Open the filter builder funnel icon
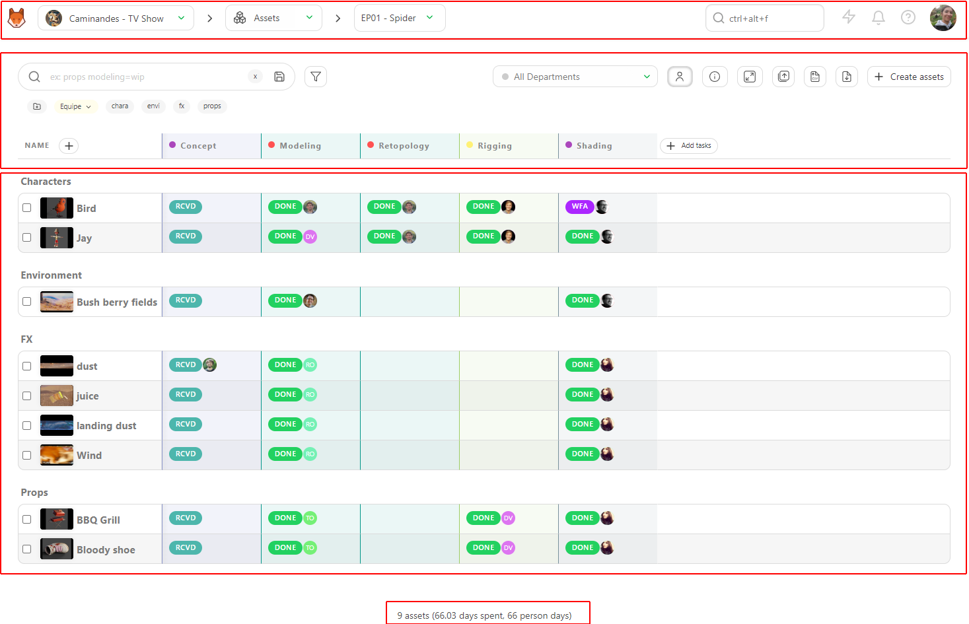The height and width of the screenshot is (624, 969). pos(316,77)
